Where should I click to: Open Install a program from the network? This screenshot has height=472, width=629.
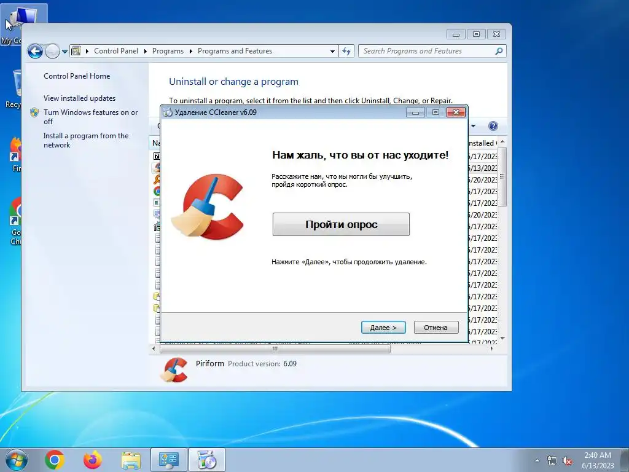click(86, 140)
